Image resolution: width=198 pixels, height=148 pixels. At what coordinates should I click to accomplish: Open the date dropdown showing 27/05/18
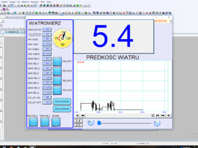[171, 21]
